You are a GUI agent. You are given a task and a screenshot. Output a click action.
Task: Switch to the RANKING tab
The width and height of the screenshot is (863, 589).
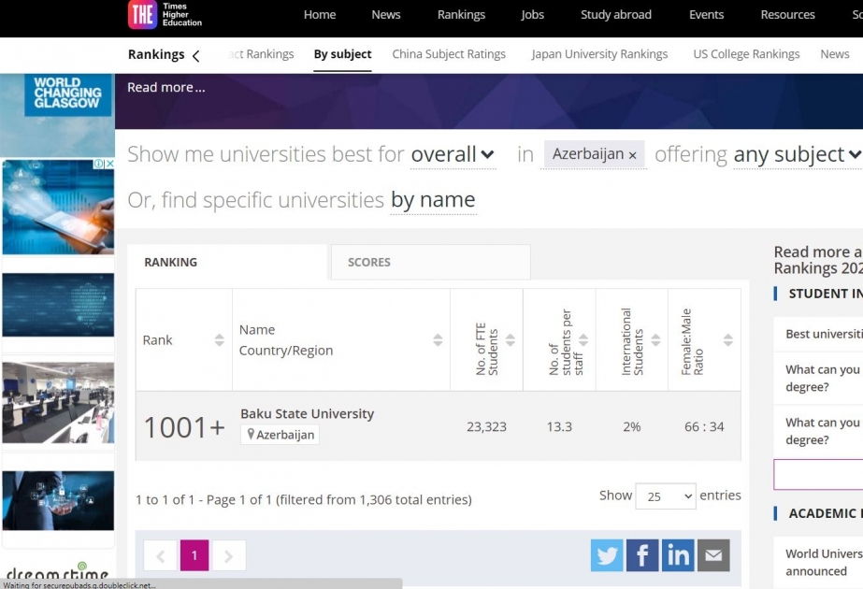[227, 262]
